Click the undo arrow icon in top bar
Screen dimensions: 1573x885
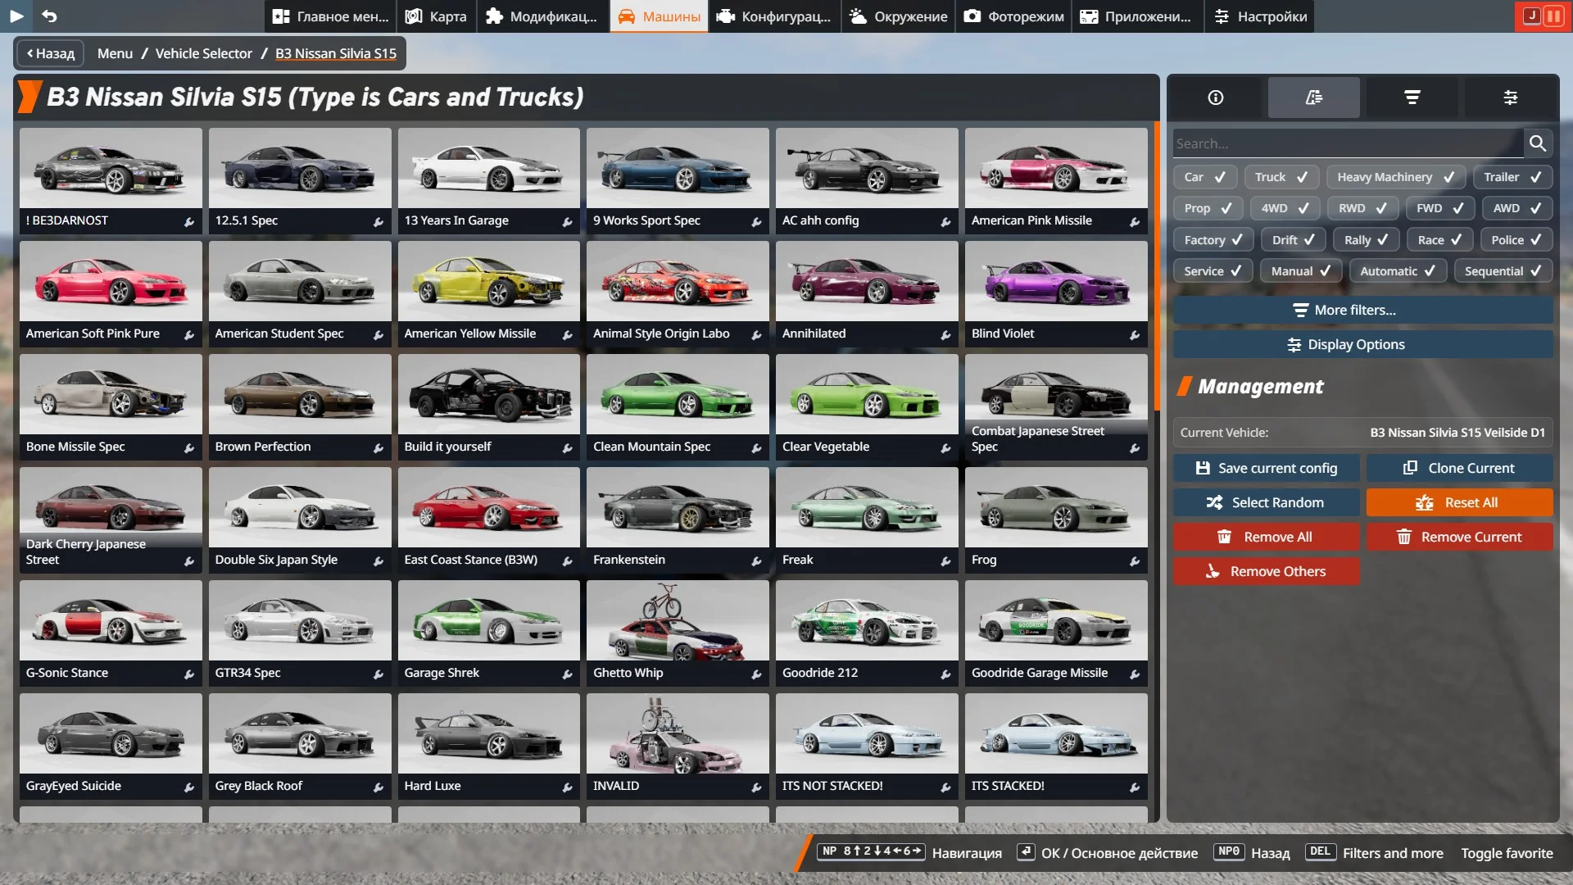click(x=49, y=16)
